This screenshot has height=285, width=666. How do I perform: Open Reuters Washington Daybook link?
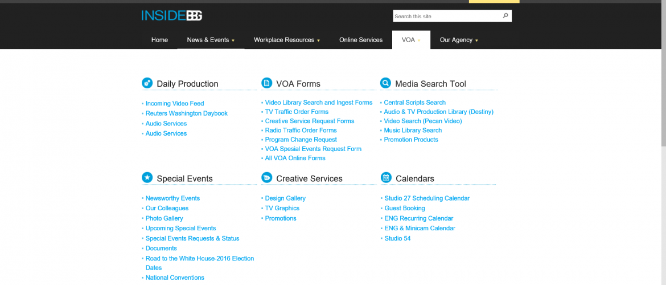[x=187, y=113]
